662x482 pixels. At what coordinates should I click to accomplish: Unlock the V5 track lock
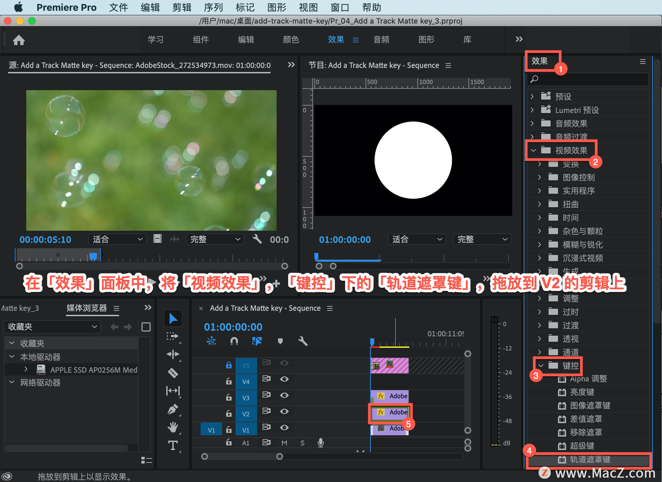(x=229, y=365)
